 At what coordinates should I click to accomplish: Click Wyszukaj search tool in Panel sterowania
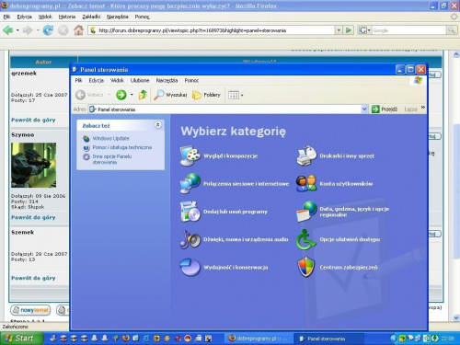(x=170, y=95)
